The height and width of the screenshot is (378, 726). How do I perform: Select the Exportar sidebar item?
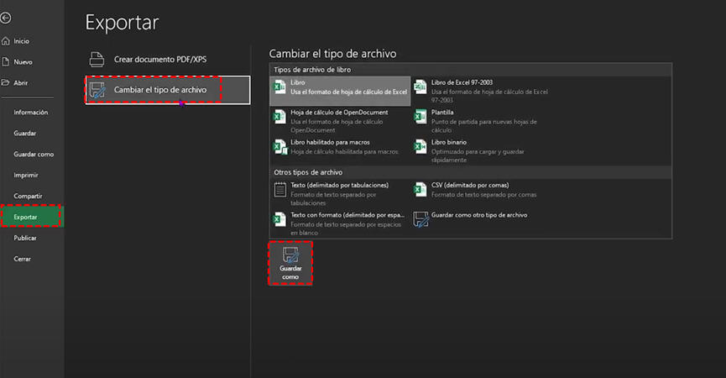coord(32,217)
